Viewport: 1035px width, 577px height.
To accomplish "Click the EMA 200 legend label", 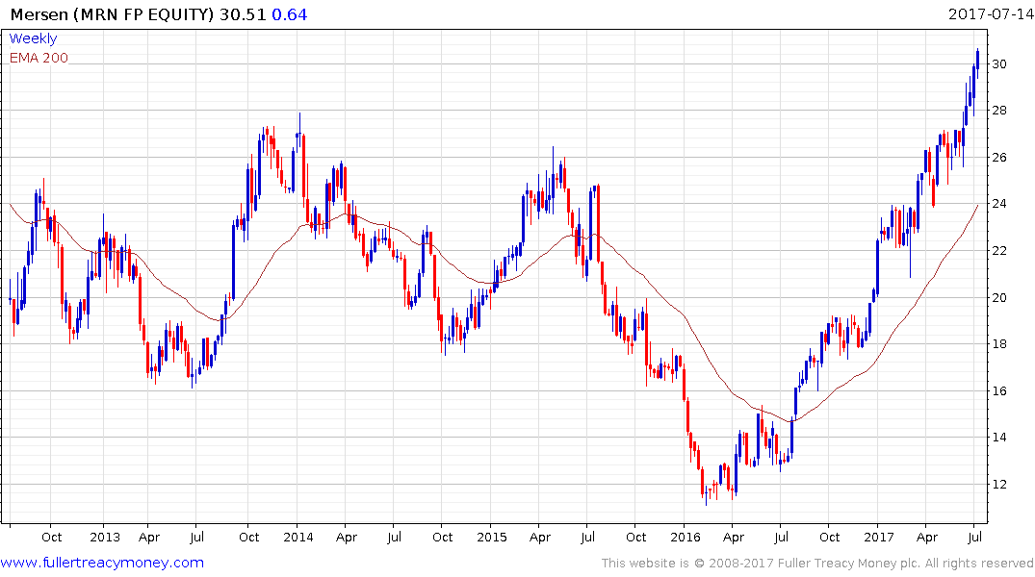I will pyautogui.click(x=39, y=58).
